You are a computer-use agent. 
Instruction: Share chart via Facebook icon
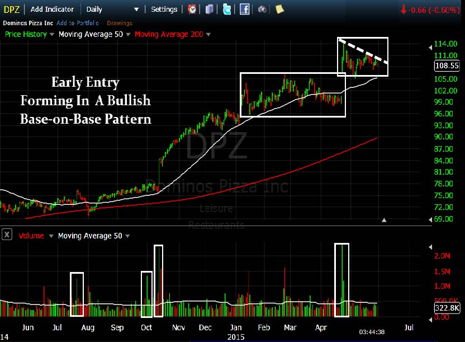tap(244, 10)
